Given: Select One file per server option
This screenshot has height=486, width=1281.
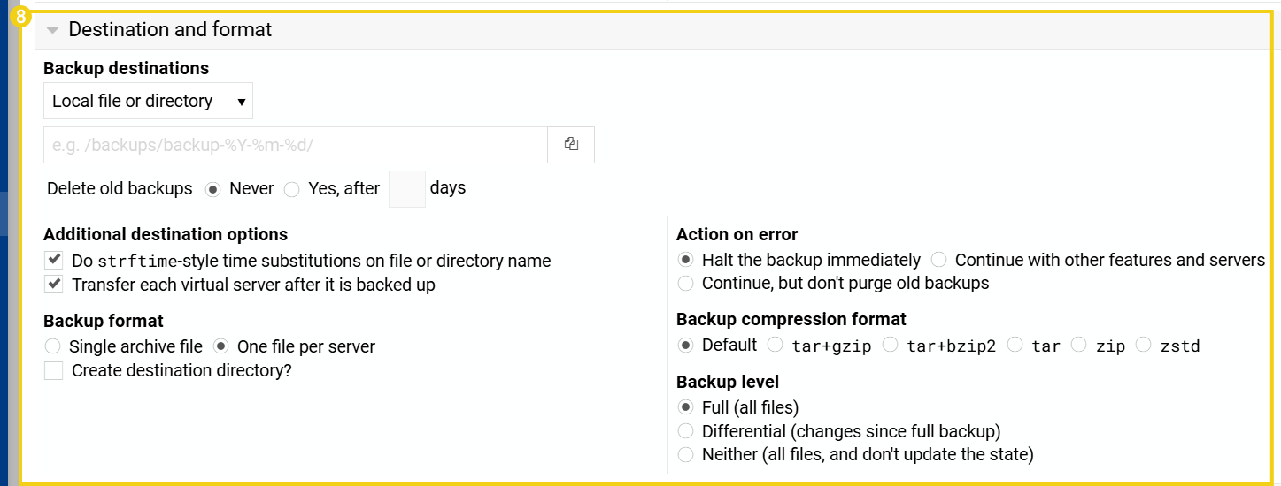Looking at the screenshot, I should click(x=221, y=346).
